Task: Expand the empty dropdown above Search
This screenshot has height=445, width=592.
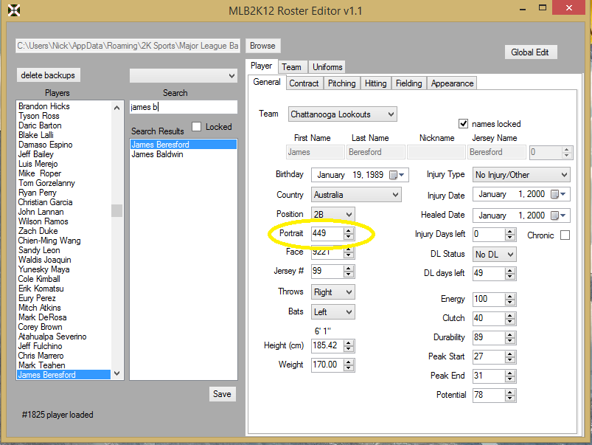Action: tap(184, 75)
